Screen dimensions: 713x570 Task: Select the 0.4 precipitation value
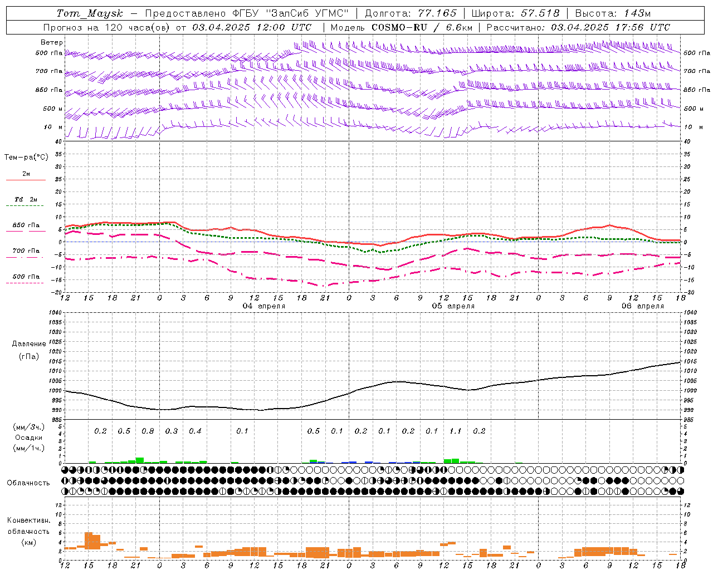(x=195, y=431)
